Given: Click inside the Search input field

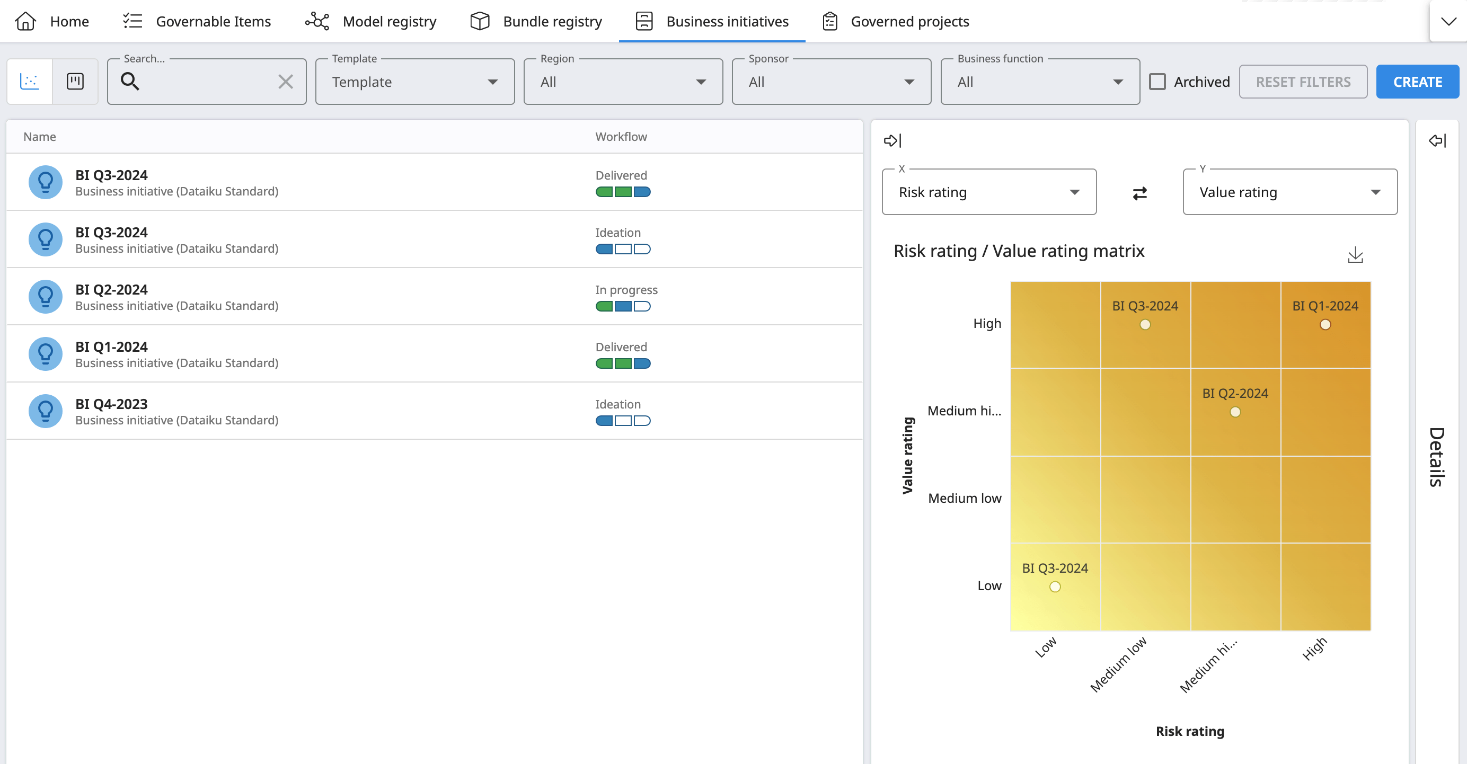Looking at the screenshot, I should [x=207, y=82].
